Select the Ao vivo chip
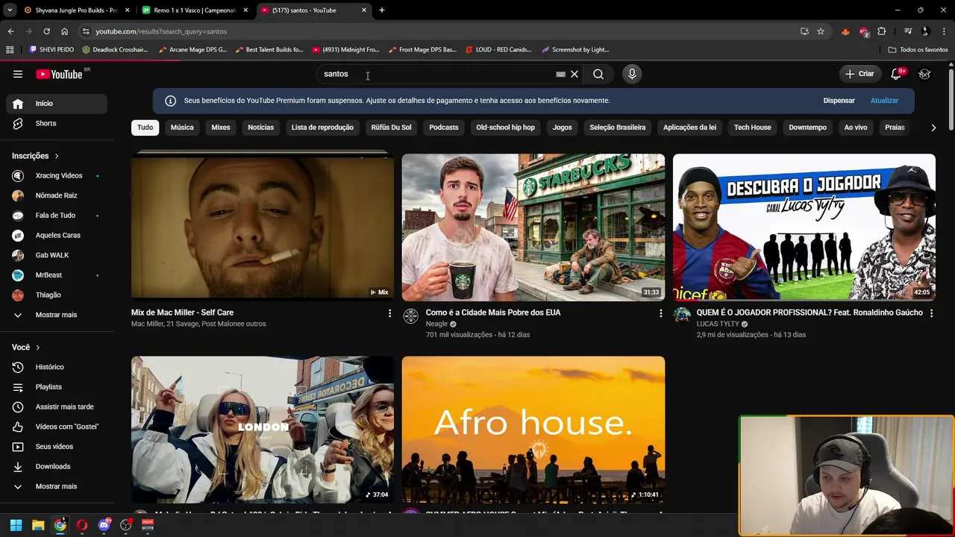This screenshot has width=955, height=537. pyautogui.click(x=856, y=128)
